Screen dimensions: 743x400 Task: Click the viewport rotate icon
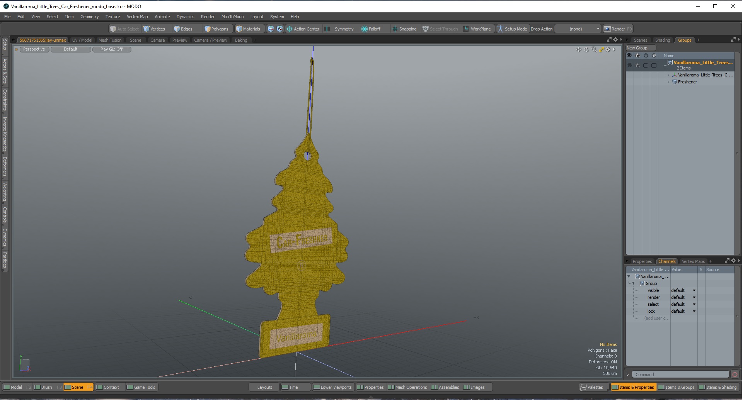(x=586, y=49)
